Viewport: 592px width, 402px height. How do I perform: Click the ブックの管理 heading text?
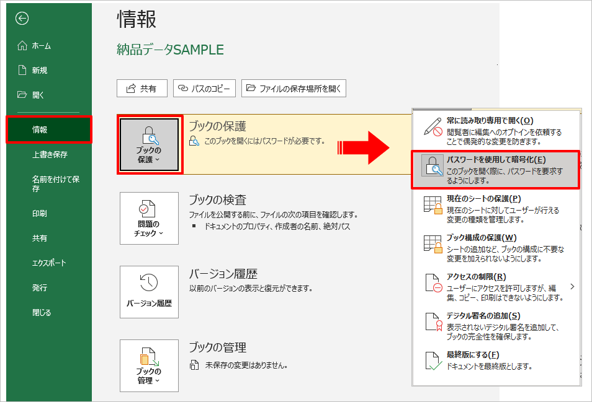218,347
